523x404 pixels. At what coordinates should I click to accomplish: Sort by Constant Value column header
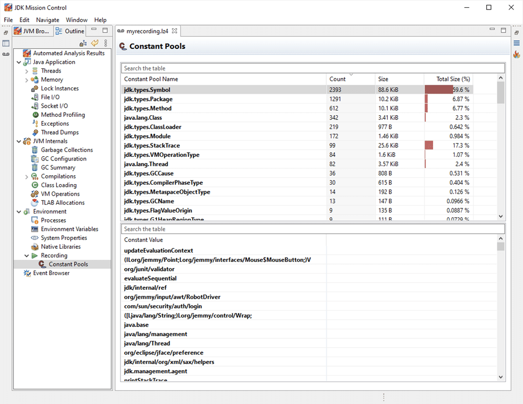[224, 240]
